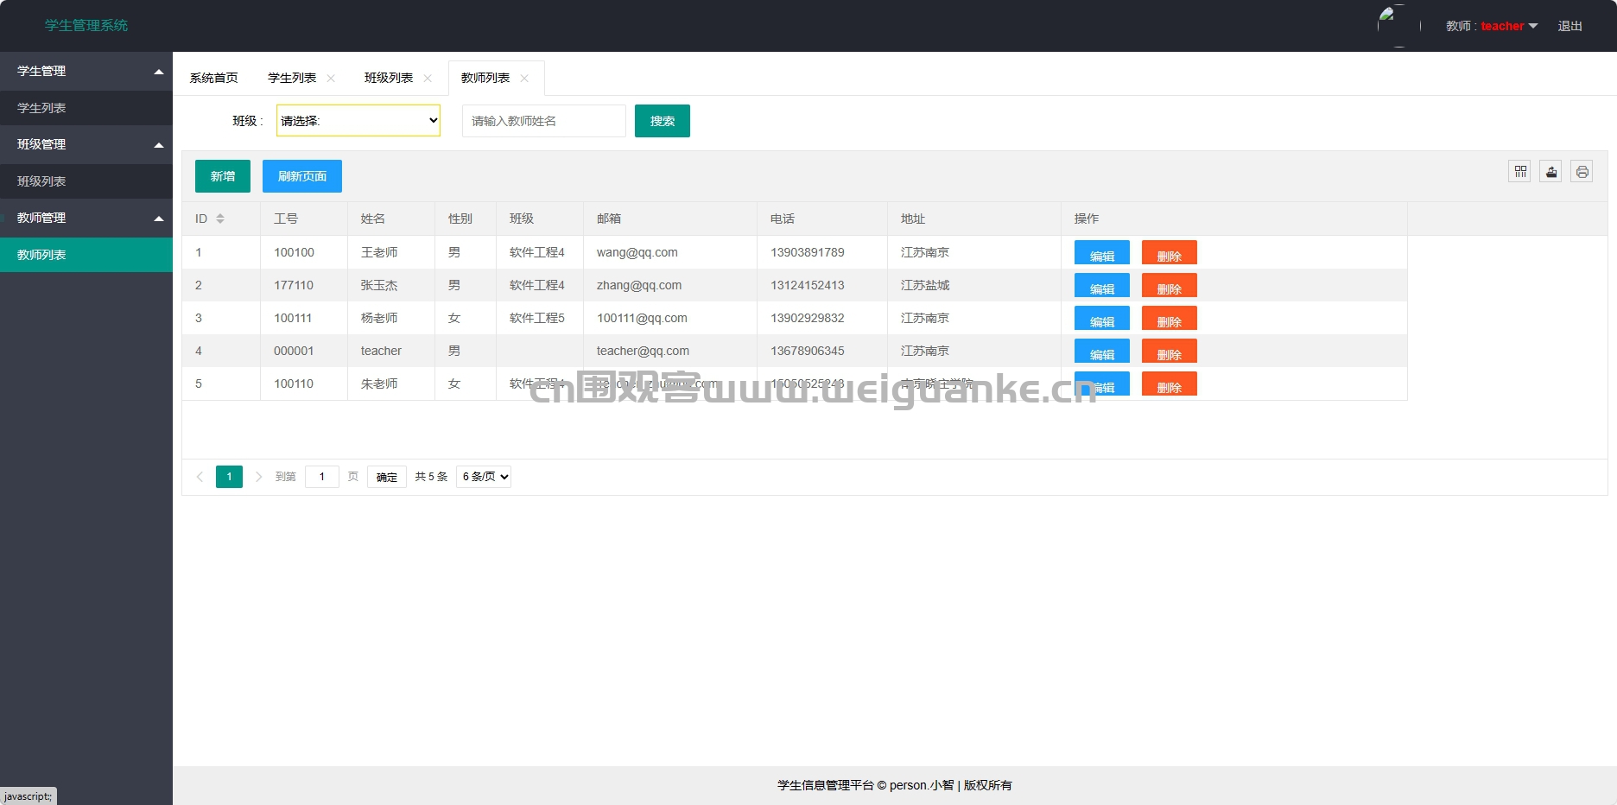The width and height of the screenshot is (1617, 805).
Task: Click 编辑 for teacher 王老师
Action: tap(1102, 253)
